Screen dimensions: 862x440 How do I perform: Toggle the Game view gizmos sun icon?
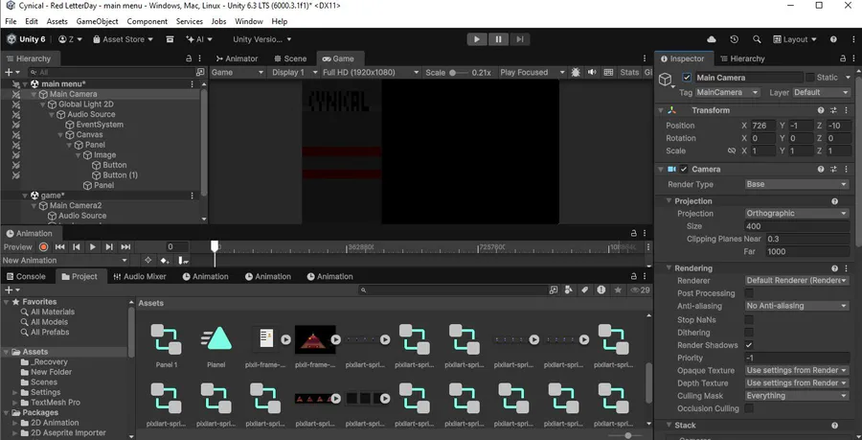click(576, 72)
